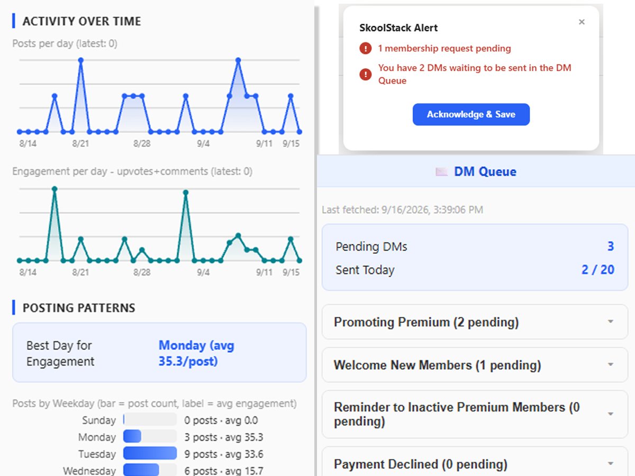
Task: Expand Payment Declined dropdown arrow
Action: coord(611,464)
